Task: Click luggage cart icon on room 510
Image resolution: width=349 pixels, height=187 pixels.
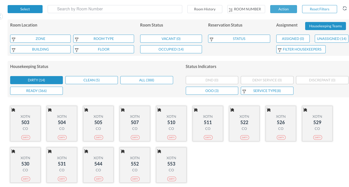Action: point(159,110)
